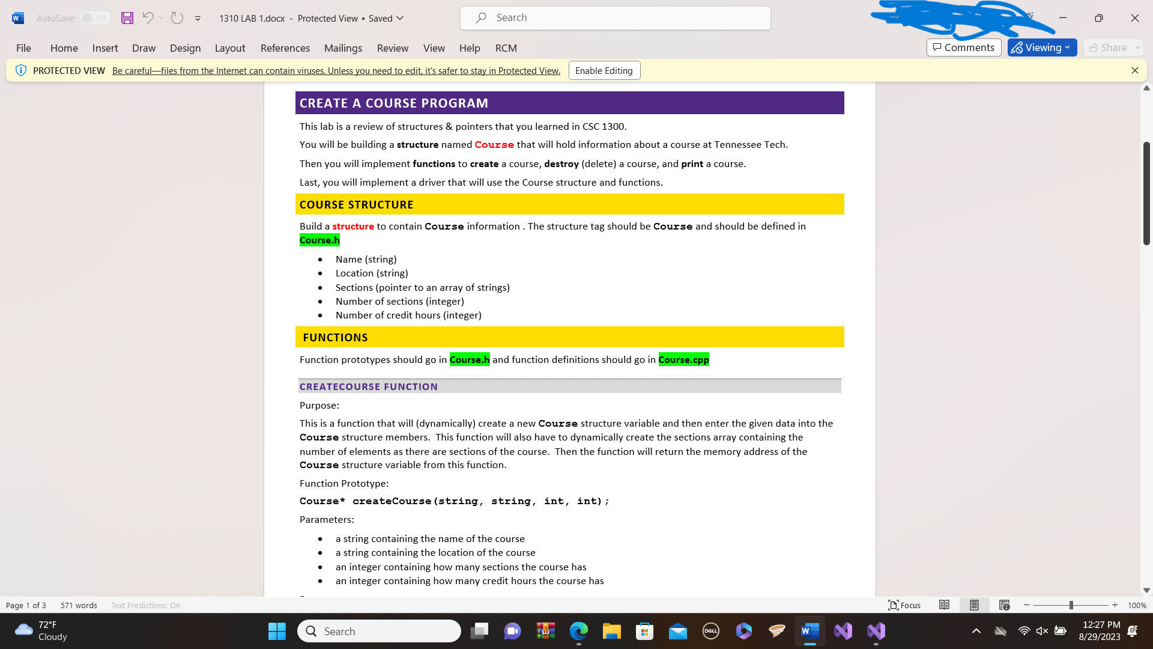1153x649 pixels.
Task: Switch to Web Layout view
Action: click(x=1003, y=605)
